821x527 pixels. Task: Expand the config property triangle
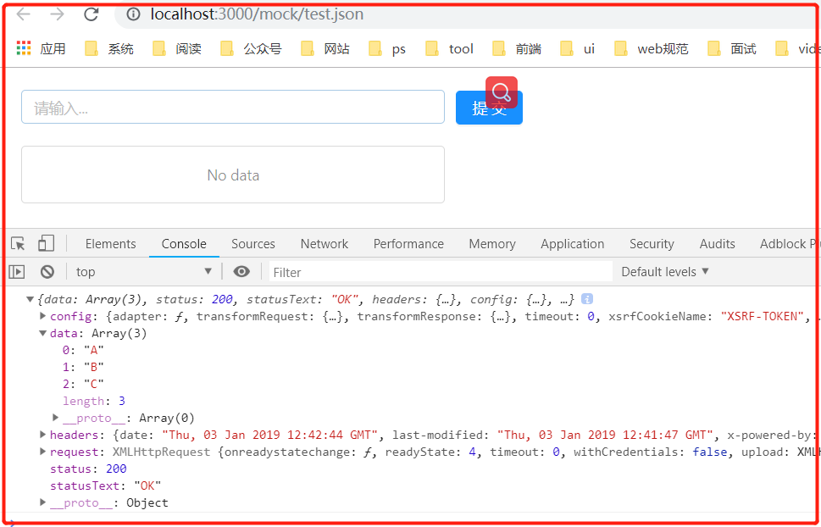[x=43, y=316]
